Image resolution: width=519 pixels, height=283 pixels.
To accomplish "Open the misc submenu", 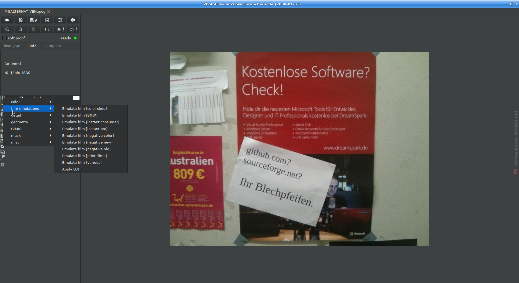I will (28, 142).
